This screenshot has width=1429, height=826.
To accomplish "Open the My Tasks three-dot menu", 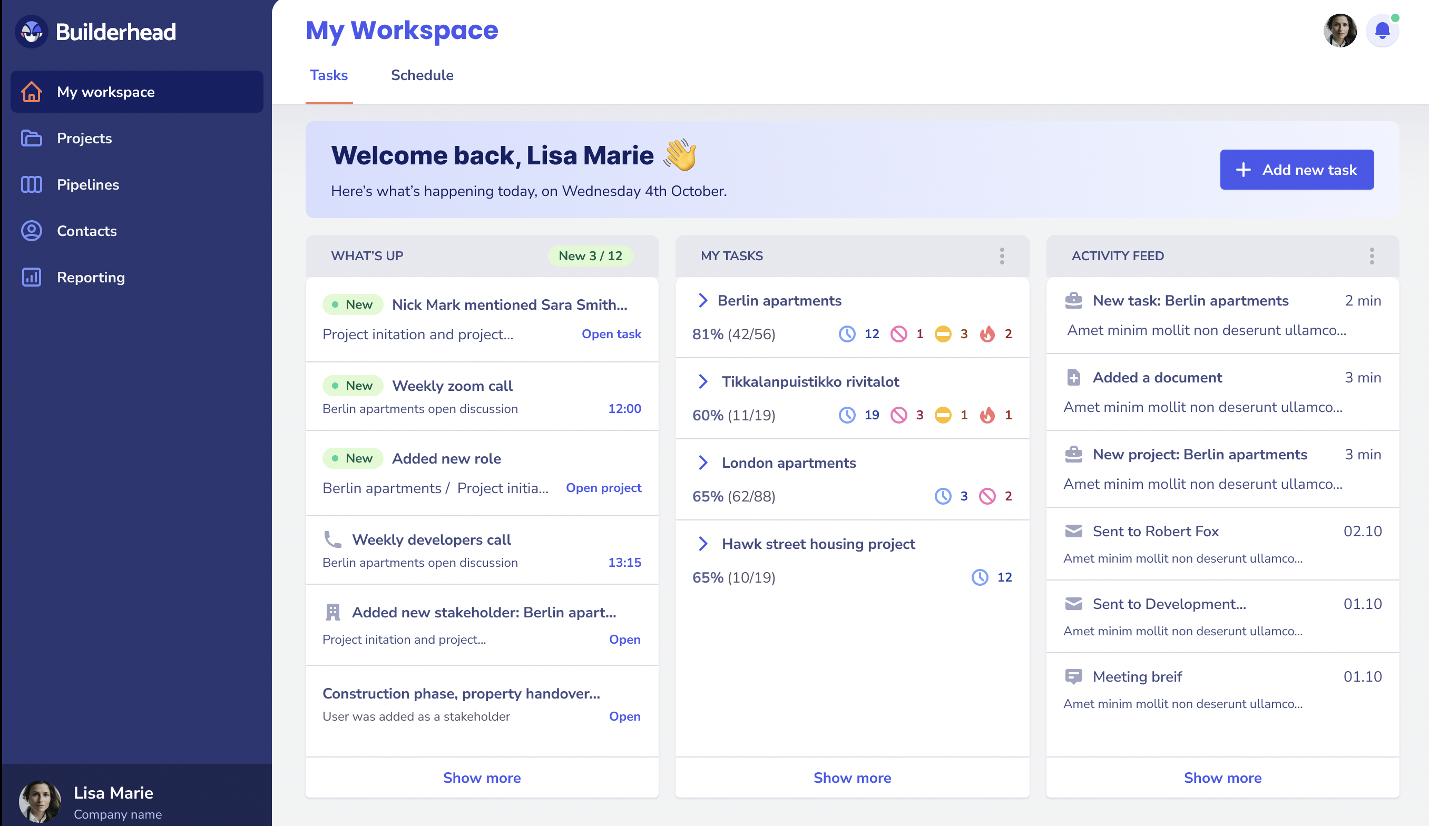I will (1002, 255).
